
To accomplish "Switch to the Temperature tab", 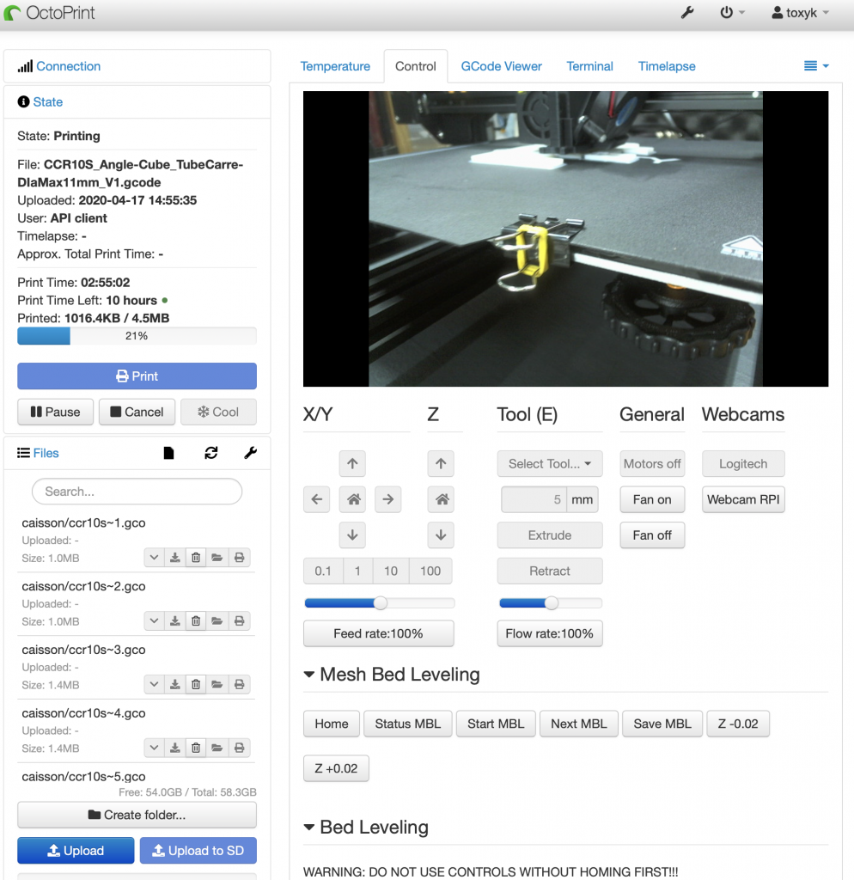I will [x=335, y=66].
